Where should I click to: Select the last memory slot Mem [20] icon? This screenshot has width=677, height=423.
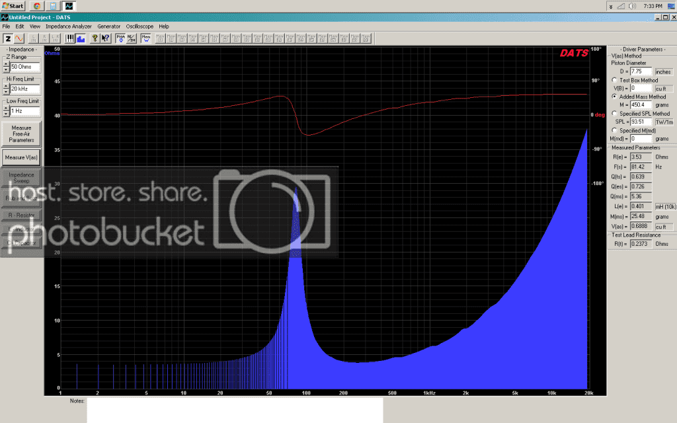coord(366,38)
